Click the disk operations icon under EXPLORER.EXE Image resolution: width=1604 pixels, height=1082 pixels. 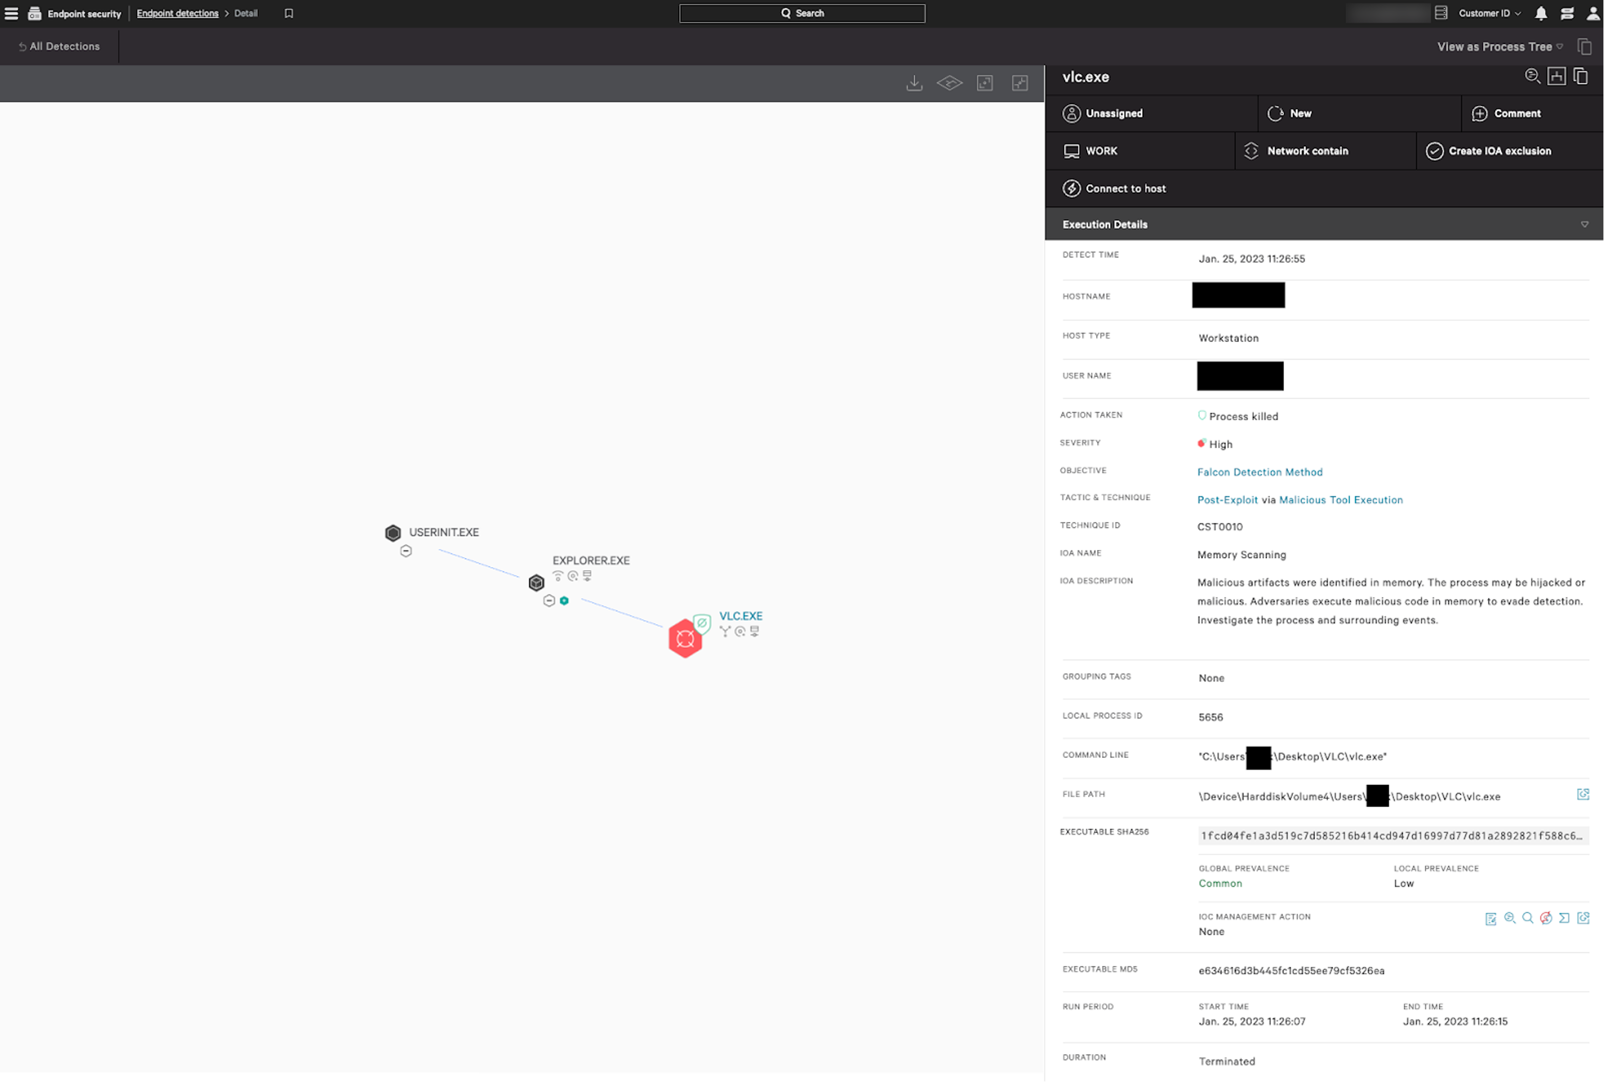573,575
